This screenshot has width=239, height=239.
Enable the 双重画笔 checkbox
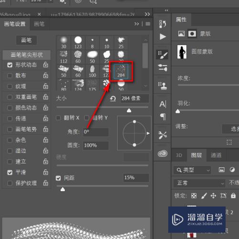tap(10, 97)
